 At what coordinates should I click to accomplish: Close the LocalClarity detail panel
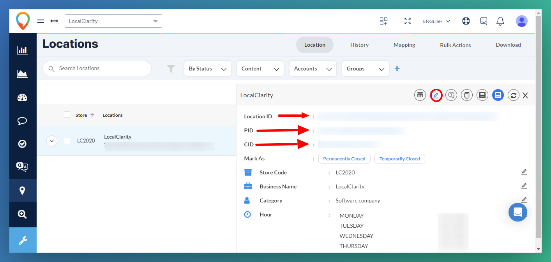click(x=525, y=95)
